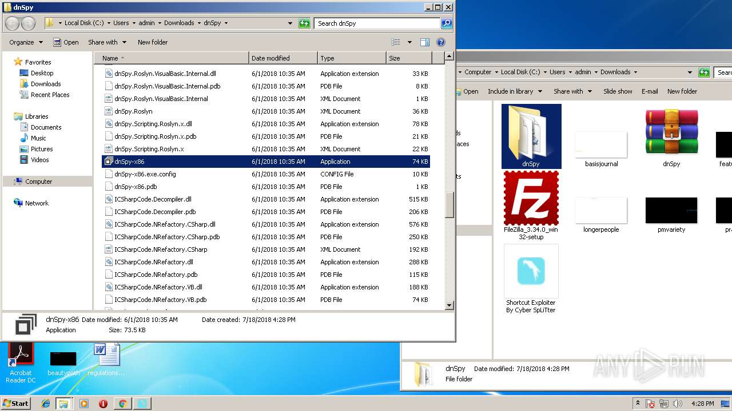
Task: Select ICSharpCode.Decompiler.dll file
Action: [x=266, y=199]
